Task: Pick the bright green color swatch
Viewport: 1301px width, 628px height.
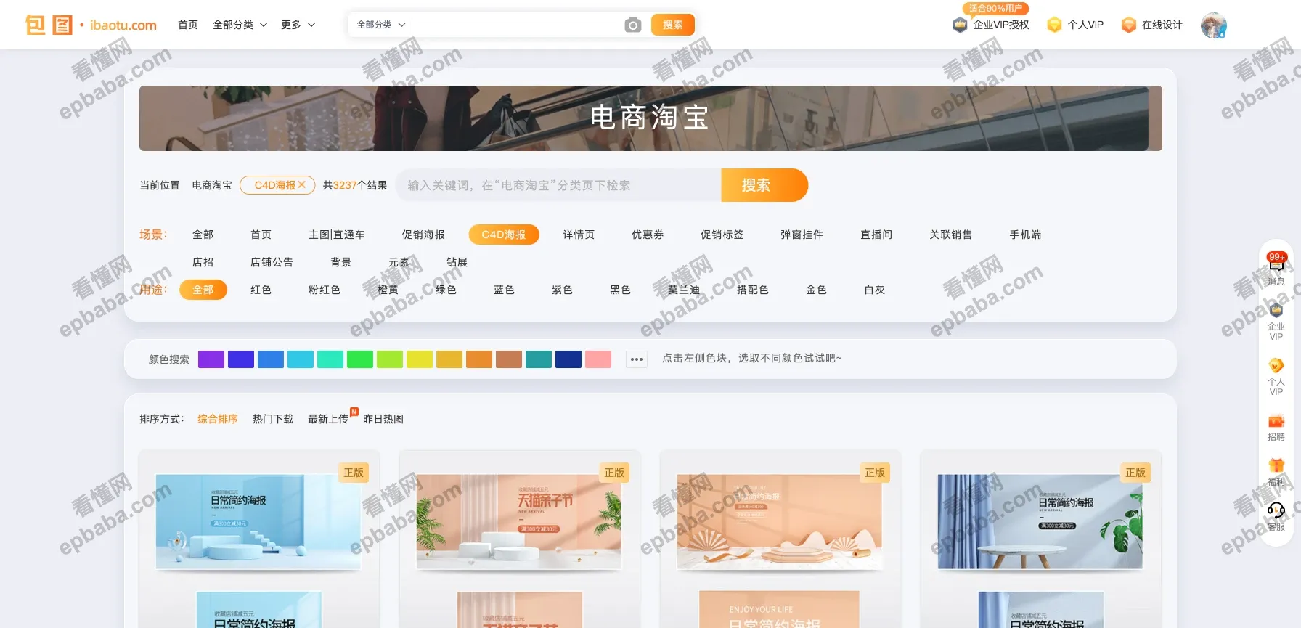Action: (360, 359)
